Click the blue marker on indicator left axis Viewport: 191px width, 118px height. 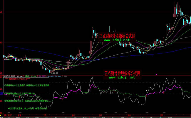[1, 94]
